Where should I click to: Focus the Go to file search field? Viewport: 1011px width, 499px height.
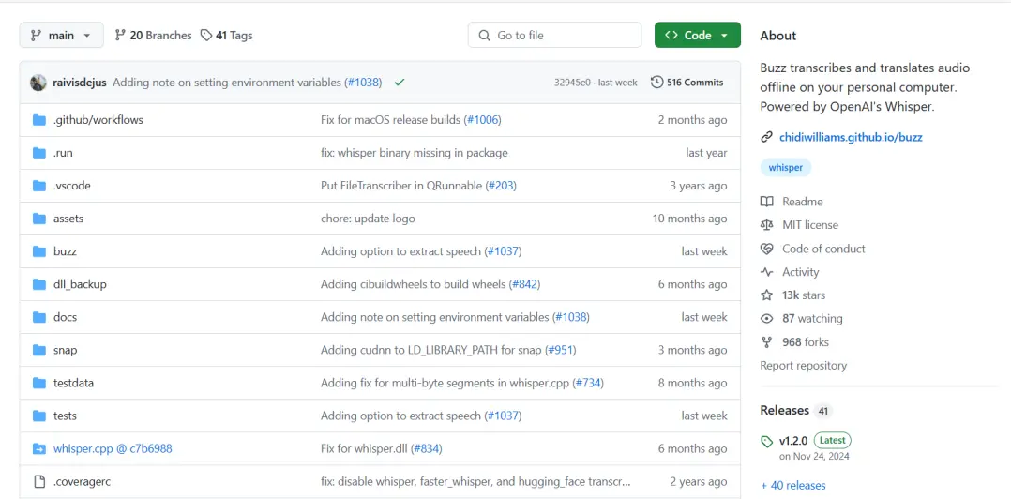553,35
